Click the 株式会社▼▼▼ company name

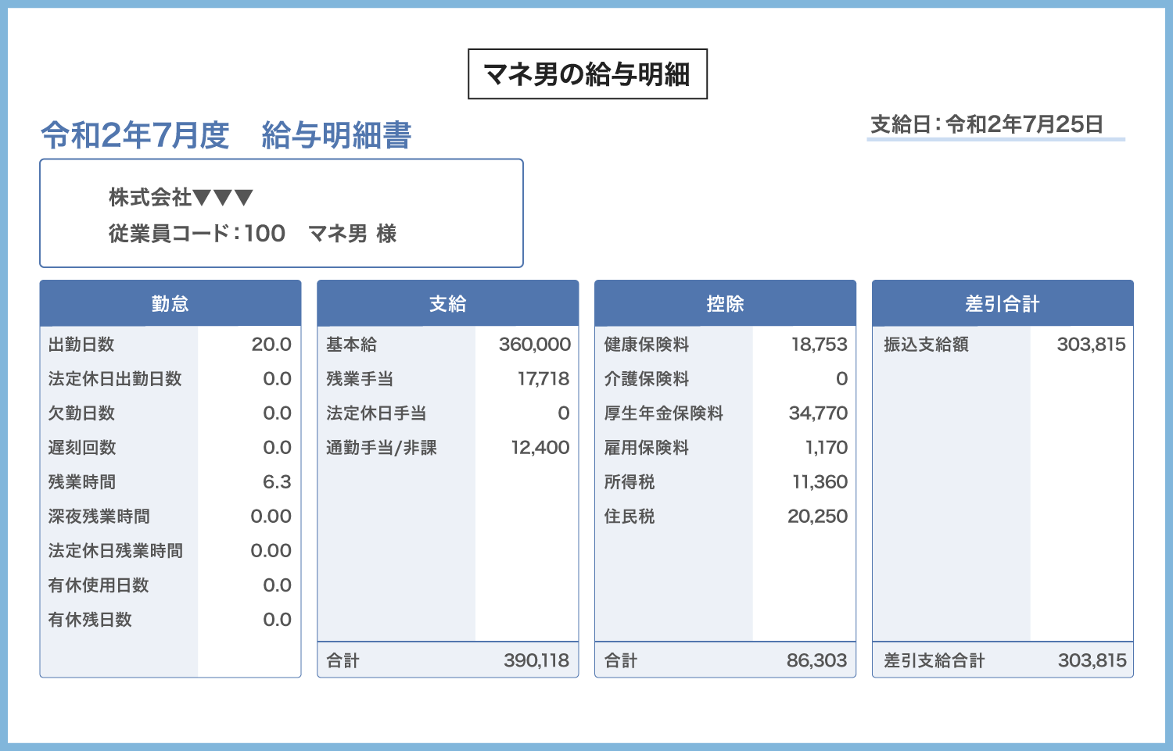pyautogui.click(x=181, y=198)
